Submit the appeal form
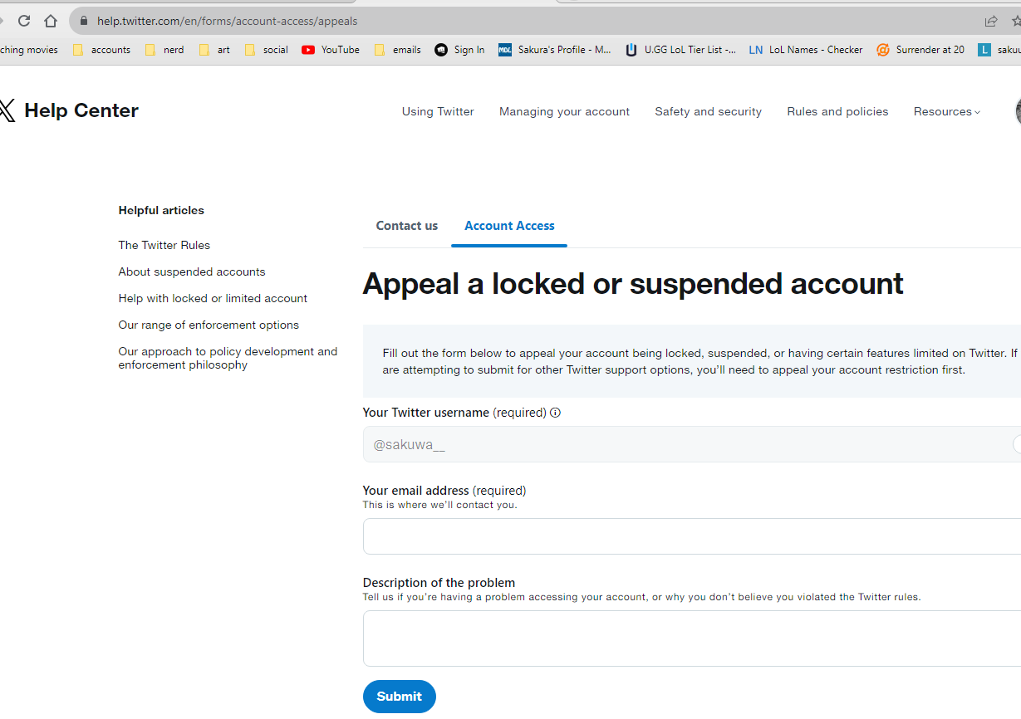This screenshot has height=719, width=1021. 400,697
